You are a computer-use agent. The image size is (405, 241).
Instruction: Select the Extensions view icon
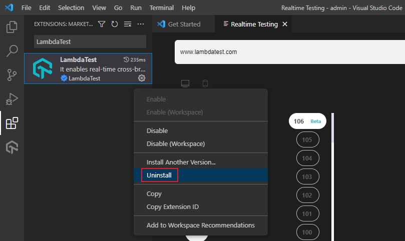(x=12, y=123)
